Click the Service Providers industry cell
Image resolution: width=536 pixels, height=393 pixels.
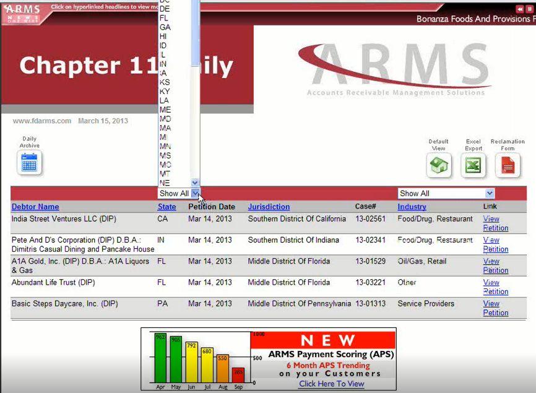point(426,303)
